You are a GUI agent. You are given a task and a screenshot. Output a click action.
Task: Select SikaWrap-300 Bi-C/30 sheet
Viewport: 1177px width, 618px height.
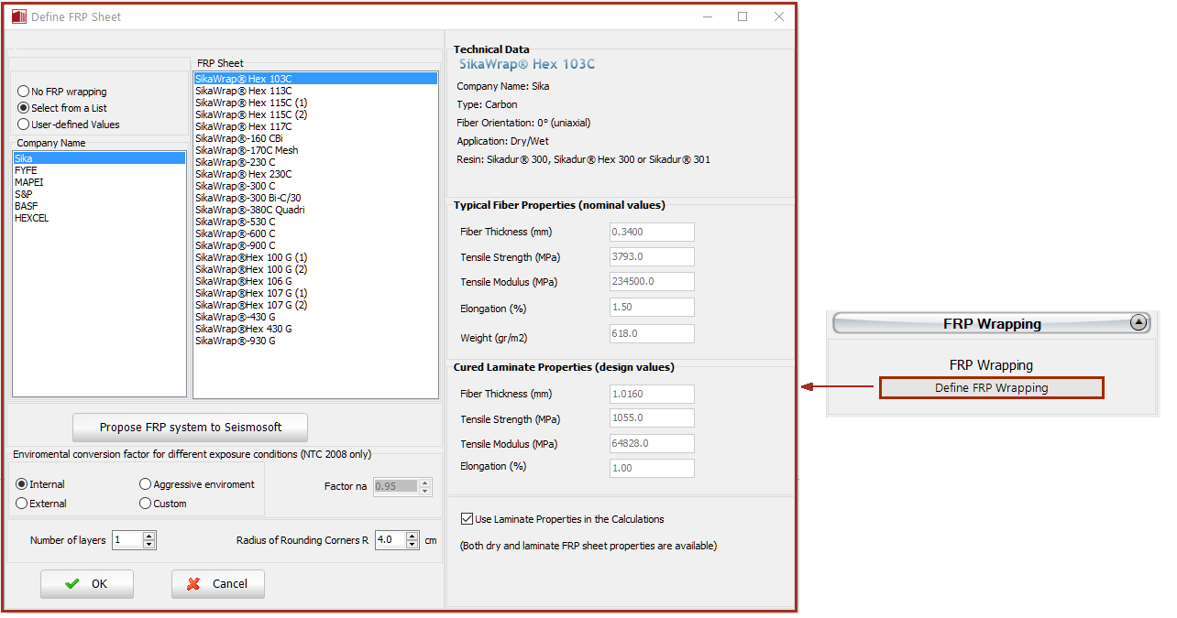point(315,198)
